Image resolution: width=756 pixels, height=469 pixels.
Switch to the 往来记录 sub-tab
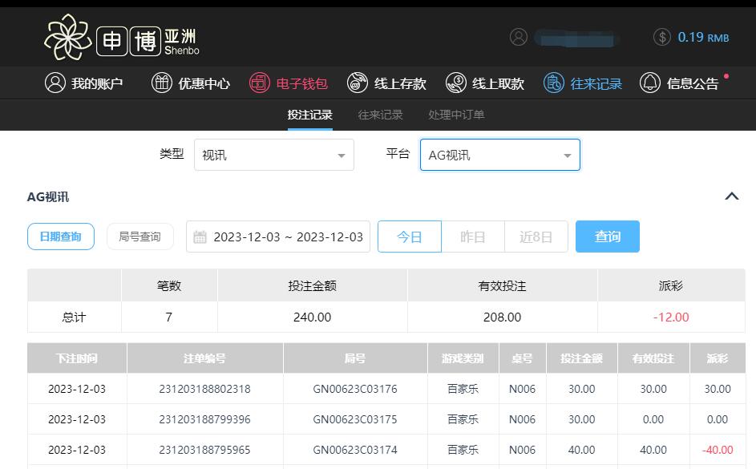pyautogui.click(x=380, y=115)
